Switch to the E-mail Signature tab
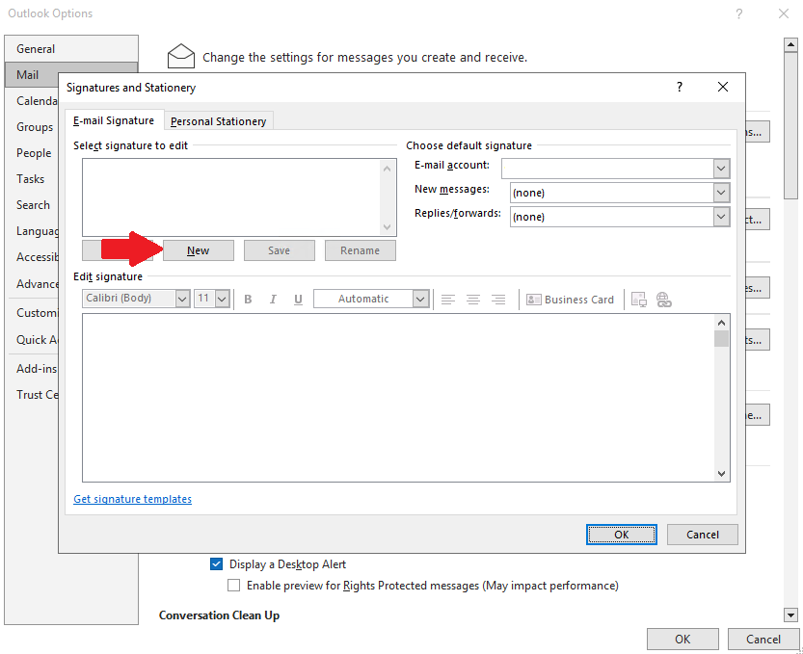 114,120
